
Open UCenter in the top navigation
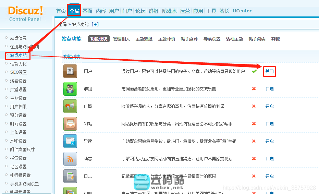(x=242, y=11)
